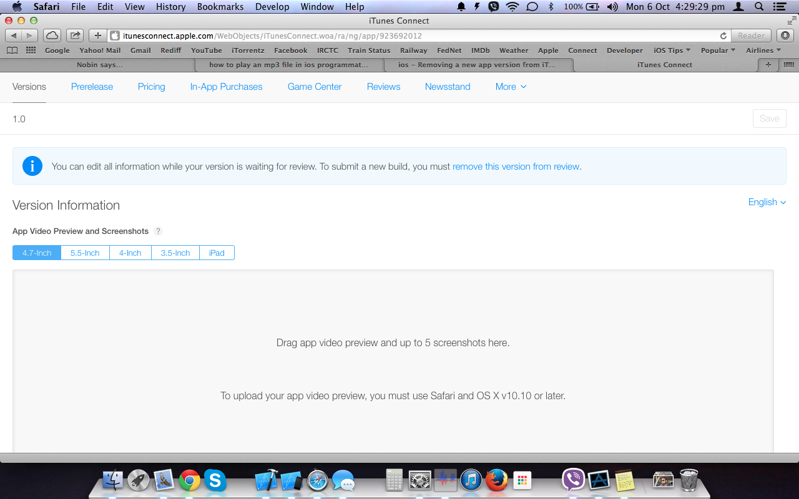Viewport: 799px width, 499px height.
Task: Click the Share icon in Safari toolbar
Action: coord(75,36)
